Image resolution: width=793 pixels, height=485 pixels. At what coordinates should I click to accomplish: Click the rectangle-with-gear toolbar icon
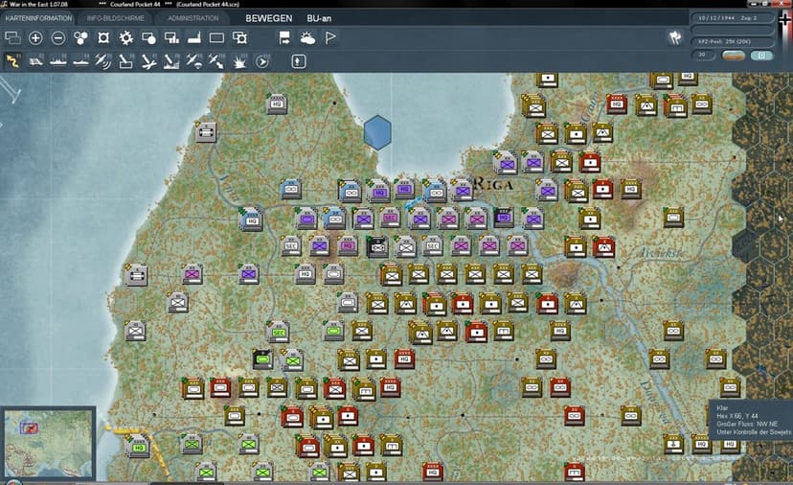[239, 38]
